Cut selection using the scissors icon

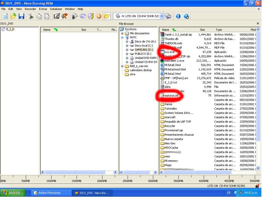click(x=31, y=16)
